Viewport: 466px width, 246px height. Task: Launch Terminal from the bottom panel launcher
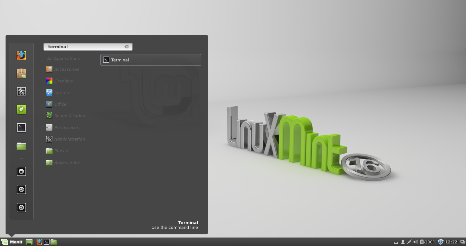coord(47,242)
